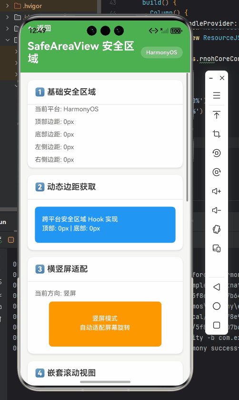Open the emulator multi-device icon

pyautogui.click(x=217, y=248)
